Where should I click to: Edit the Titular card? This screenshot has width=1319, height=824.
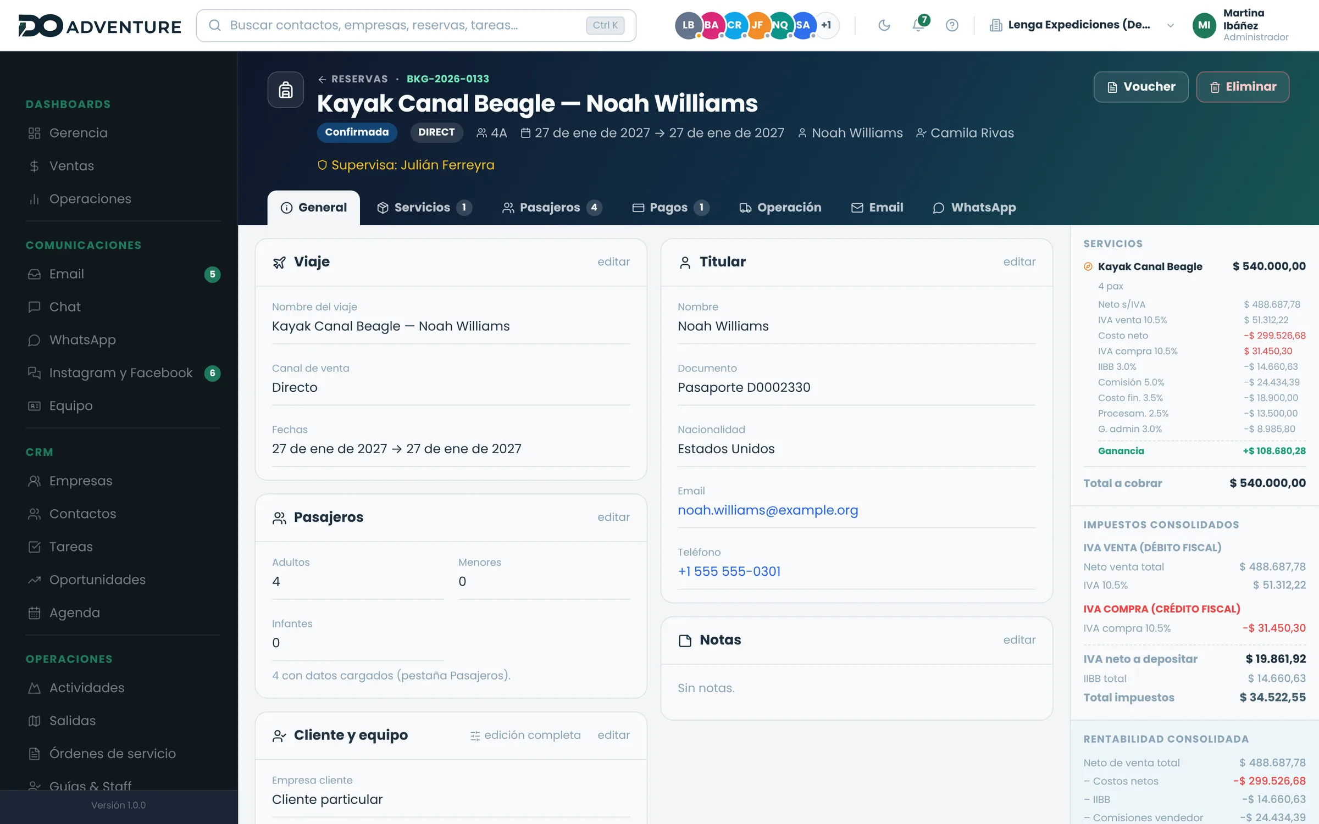1019,262
